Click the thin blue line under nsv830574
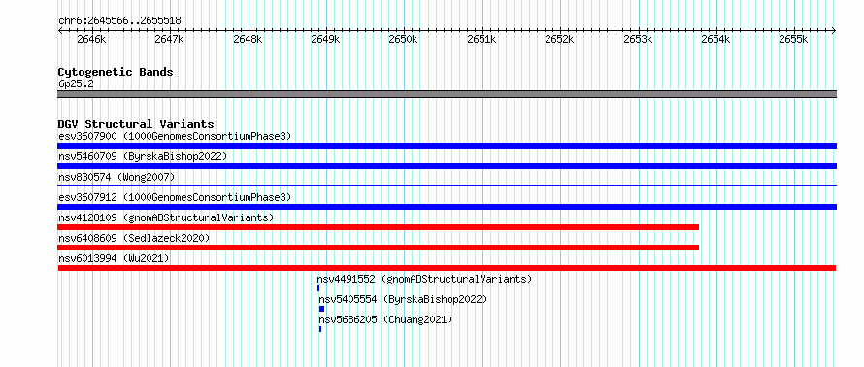Screen dimensions: 864x367 coord(447,186)
